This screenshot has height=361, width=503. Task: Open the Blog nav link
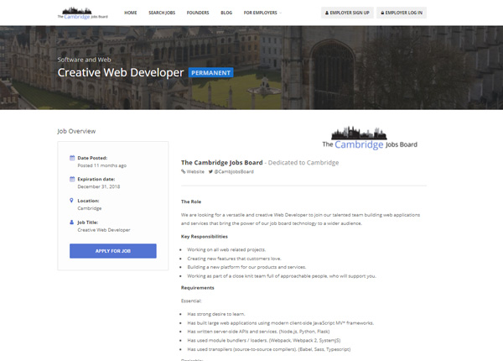[226, 13]
